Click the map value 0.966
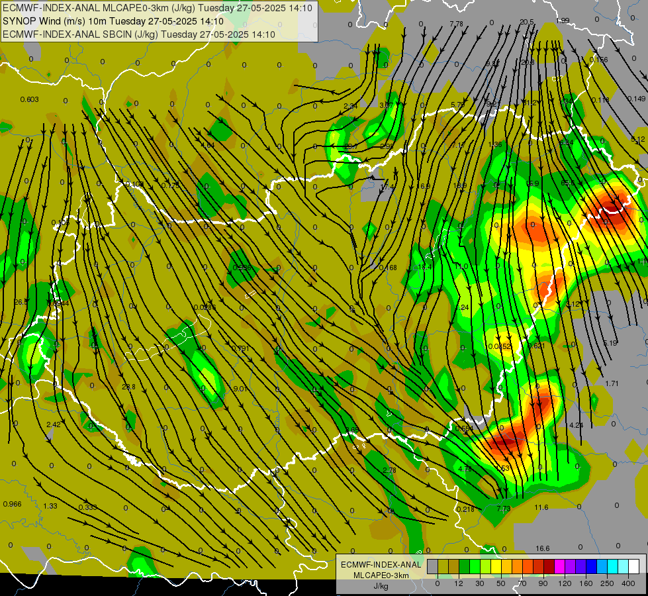 click(x=12, y=504)
